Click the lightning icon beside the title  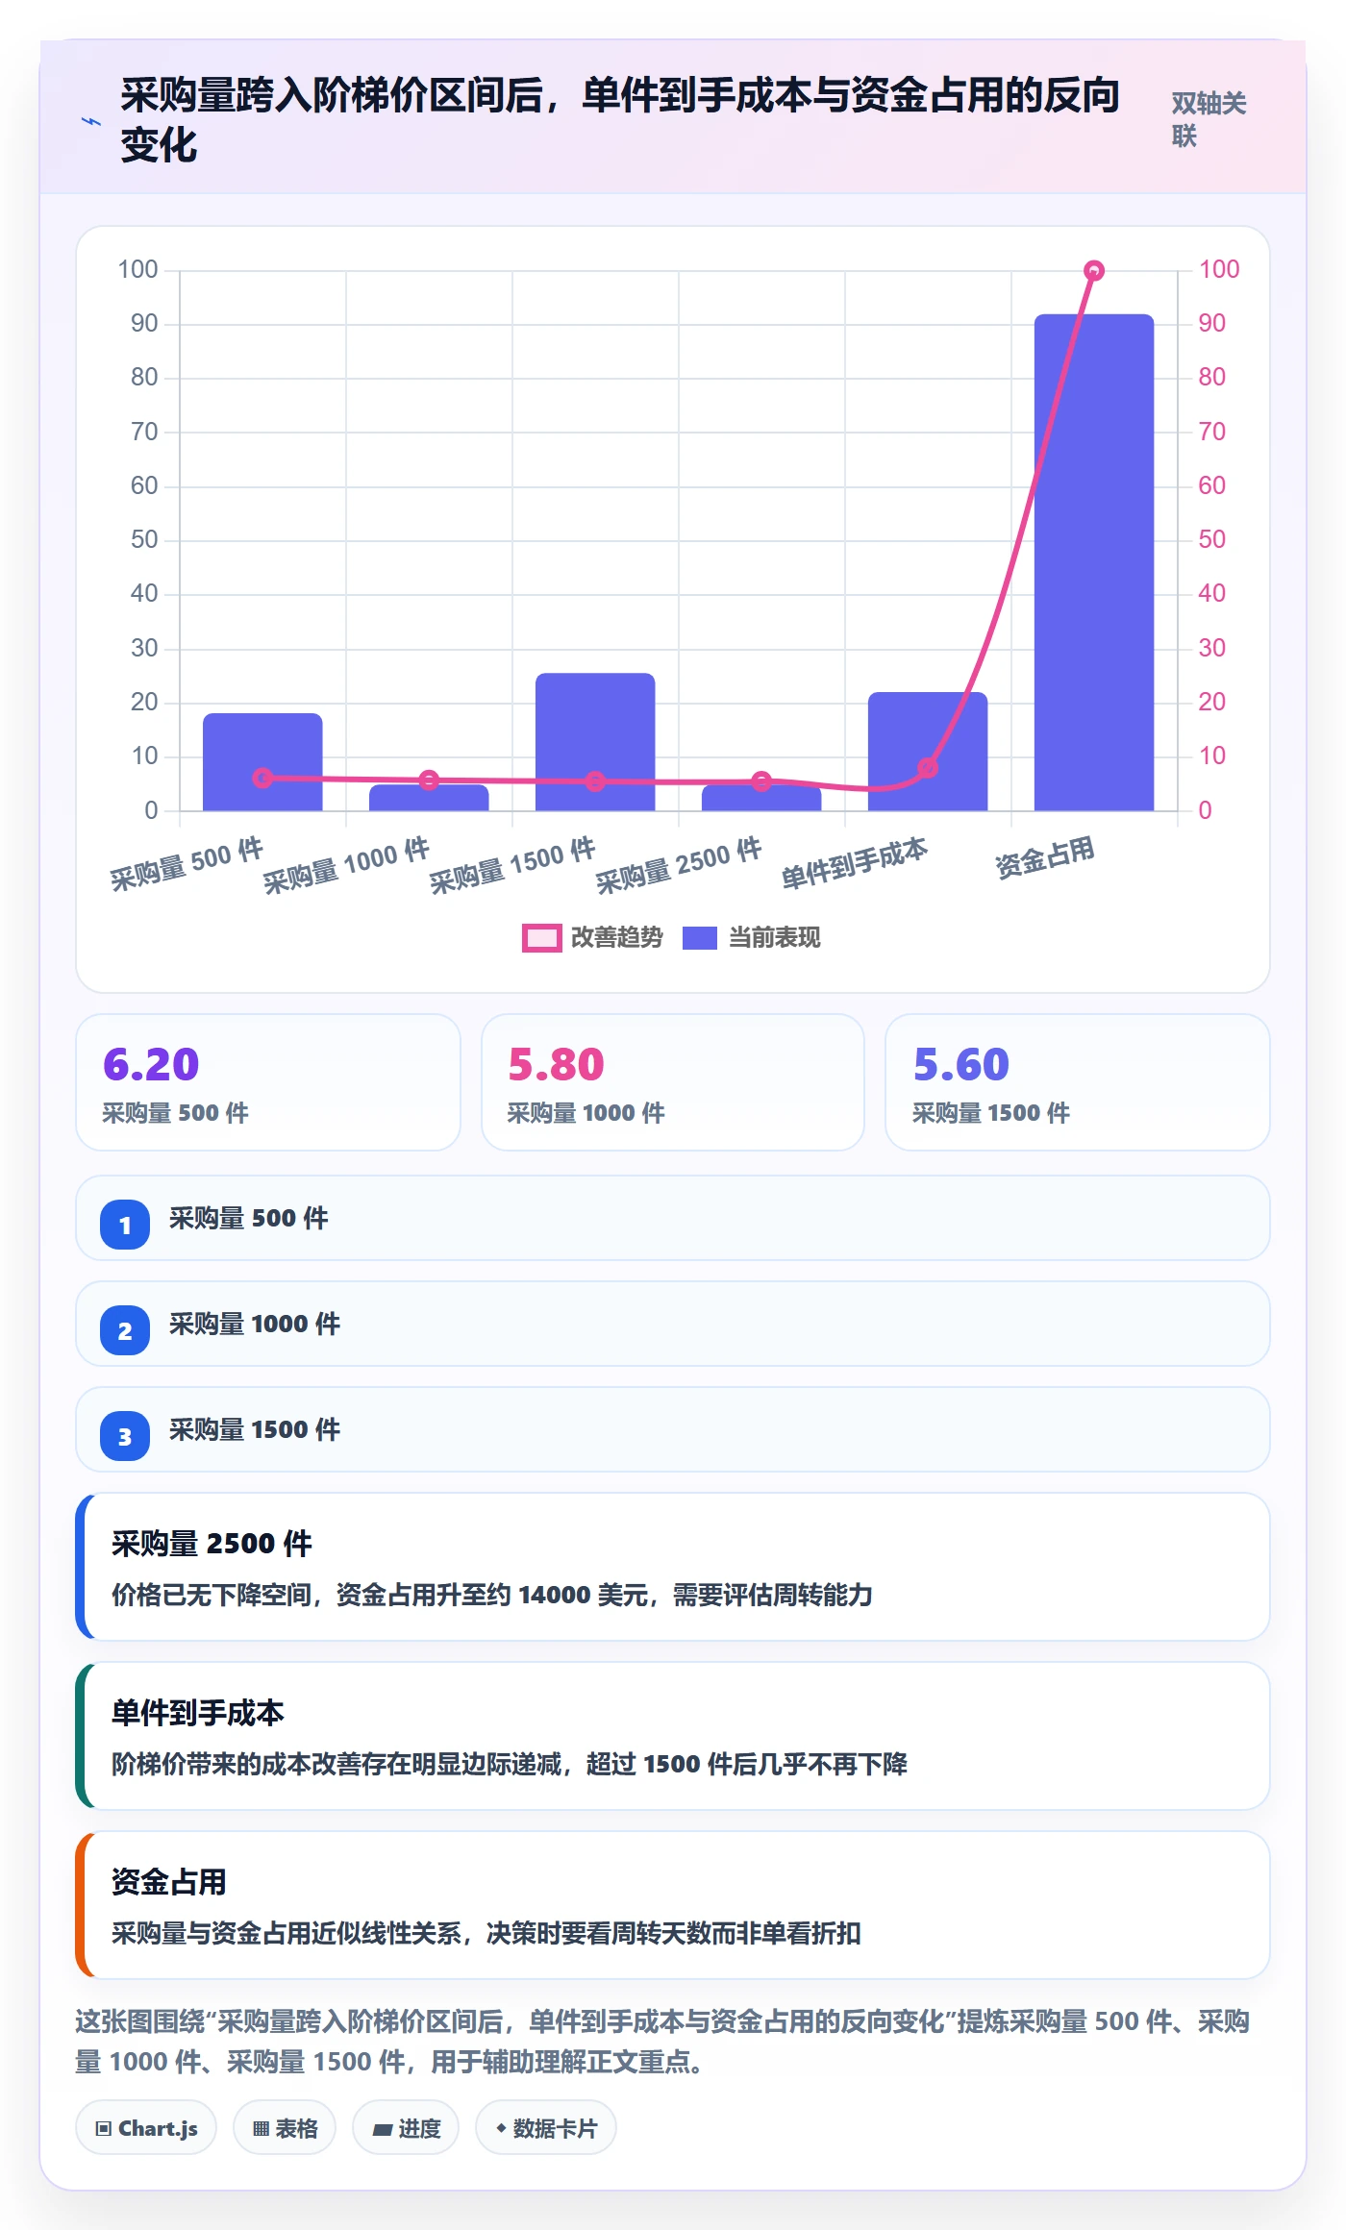click(x=91, y=122)
